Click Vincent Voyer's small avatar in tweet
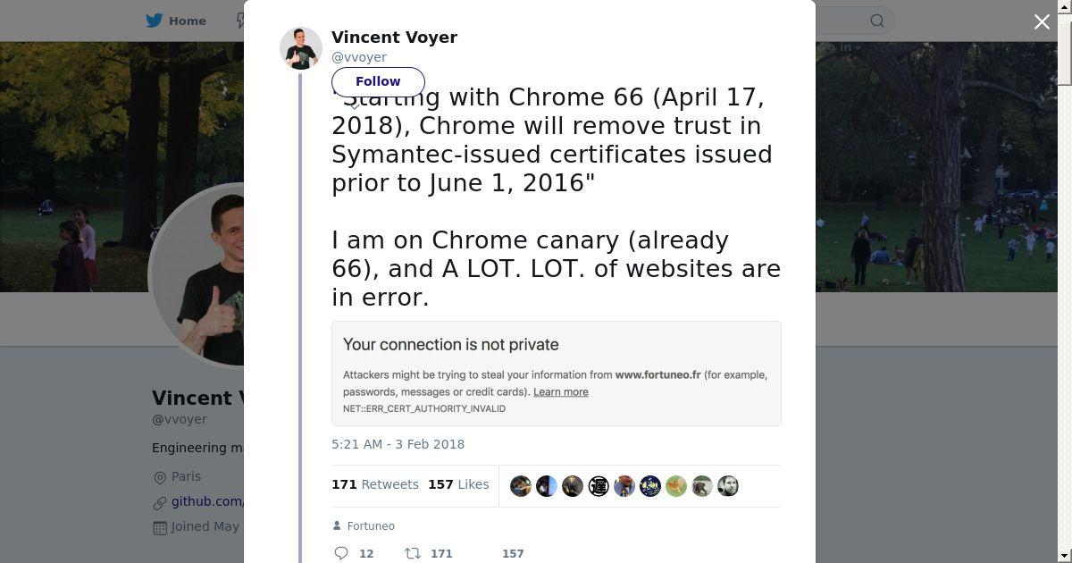 point(301,48)
